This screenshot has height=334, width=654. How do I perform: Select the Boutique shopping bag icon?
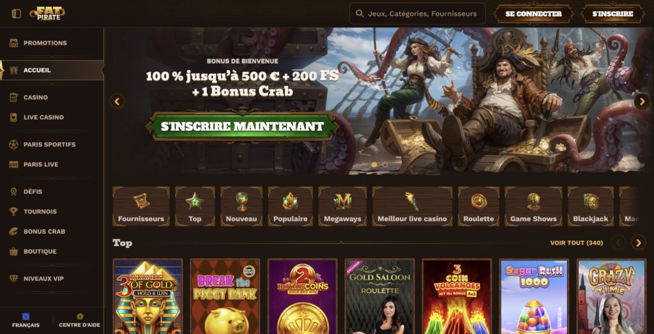[x=14, y=252]
